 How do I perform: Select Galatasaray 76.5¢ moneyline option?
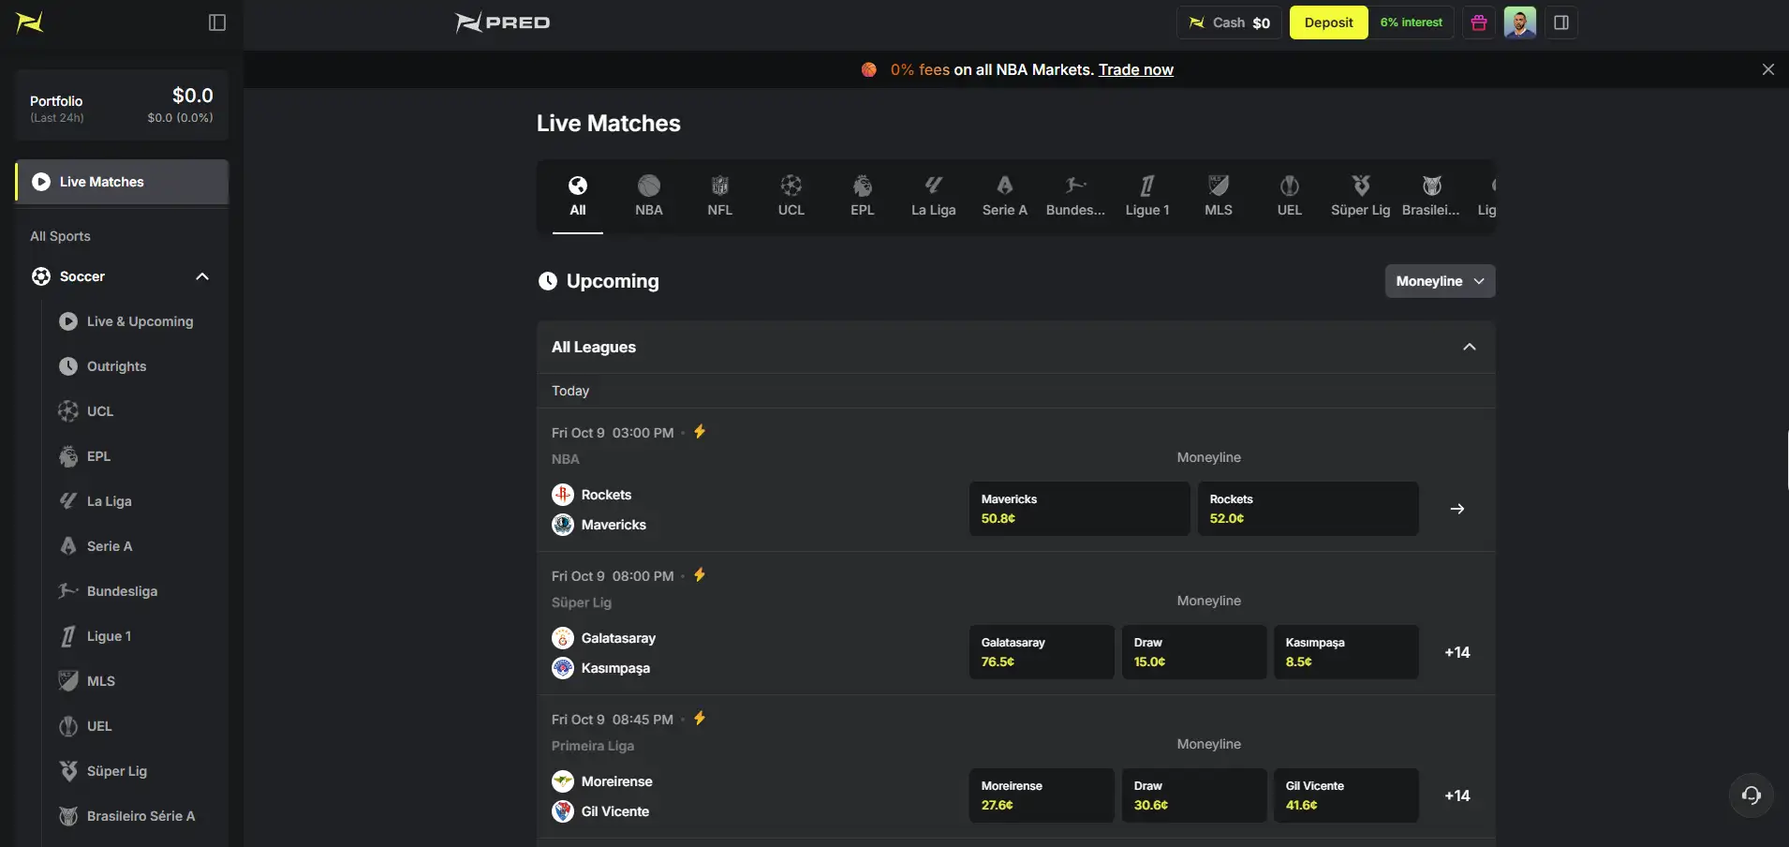(1042, 652)
